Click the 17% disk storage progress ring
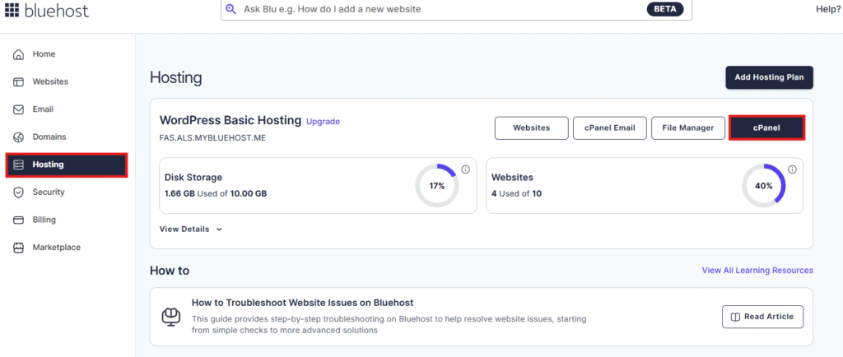The width and height of the screenshot is (843, 357). pos(436,186)
